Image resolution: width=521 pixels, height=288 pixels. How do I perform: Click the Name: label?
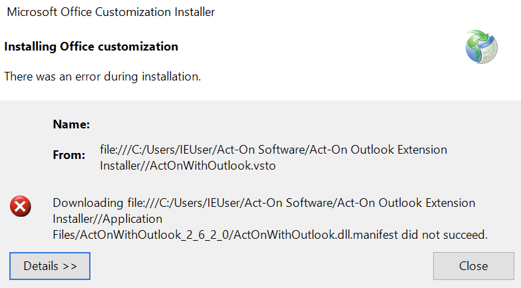point(71,124)
